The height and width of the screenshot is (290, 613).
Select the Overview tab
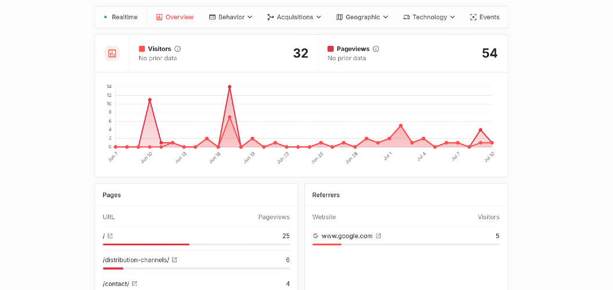175,17
